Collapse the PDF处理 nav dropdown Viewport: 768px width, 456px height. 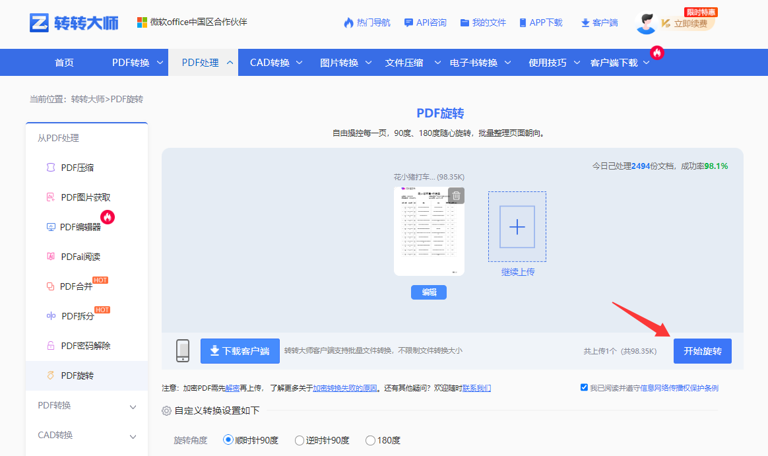tap(230, 63)
